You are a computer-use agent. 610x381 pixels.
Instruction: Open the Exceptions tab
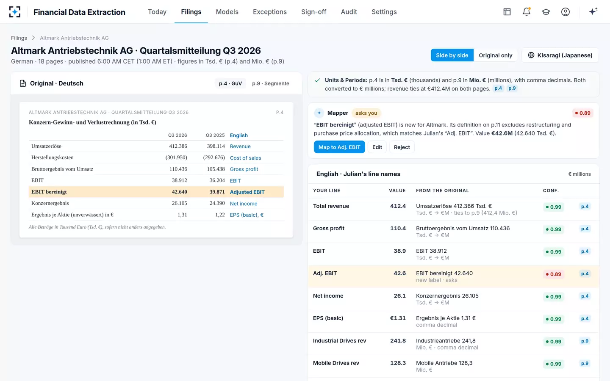pyautogui.click(x=270, y=12)
